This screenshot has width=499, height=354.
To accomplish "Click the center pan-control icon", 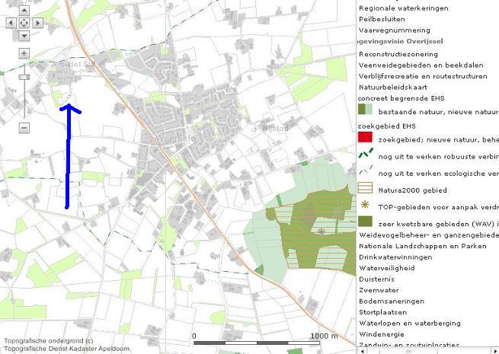I will click(24, 24).
